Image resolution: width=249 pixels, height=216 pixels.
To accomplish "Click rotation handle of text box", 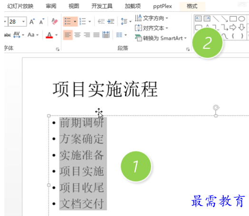I will click(x=216, y=108).
